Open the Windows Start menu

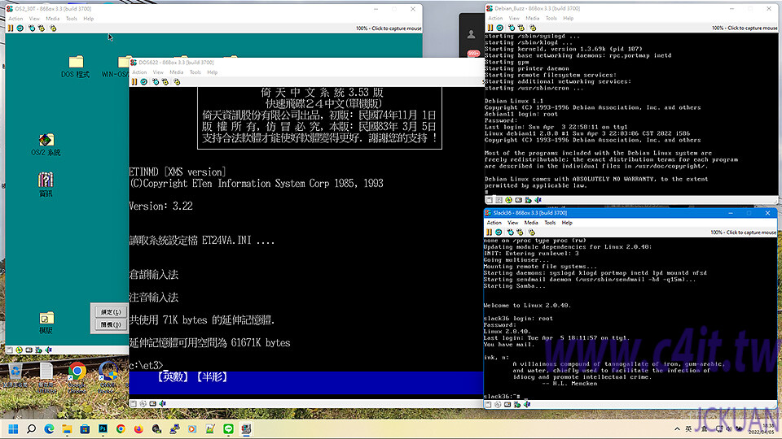click(14, 429)
